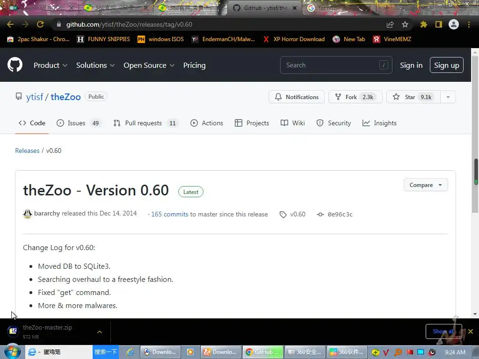Star the theZoo repository
Viewport: 479px width, 359px height.
point(414,97)
